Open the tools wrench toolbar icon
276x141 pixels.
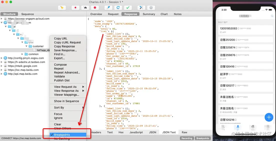click(x=141, y=8)
